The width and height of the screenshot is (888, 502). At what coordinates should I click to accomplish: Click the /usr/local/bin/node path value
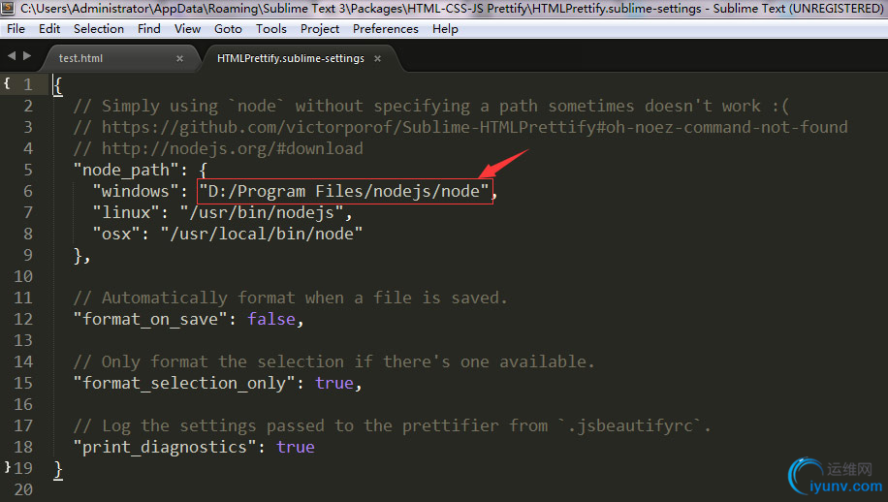(262, 234)
